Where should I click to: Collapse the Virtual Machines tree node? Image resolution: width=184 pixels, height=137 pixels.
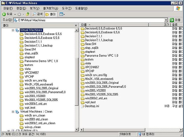13,30
